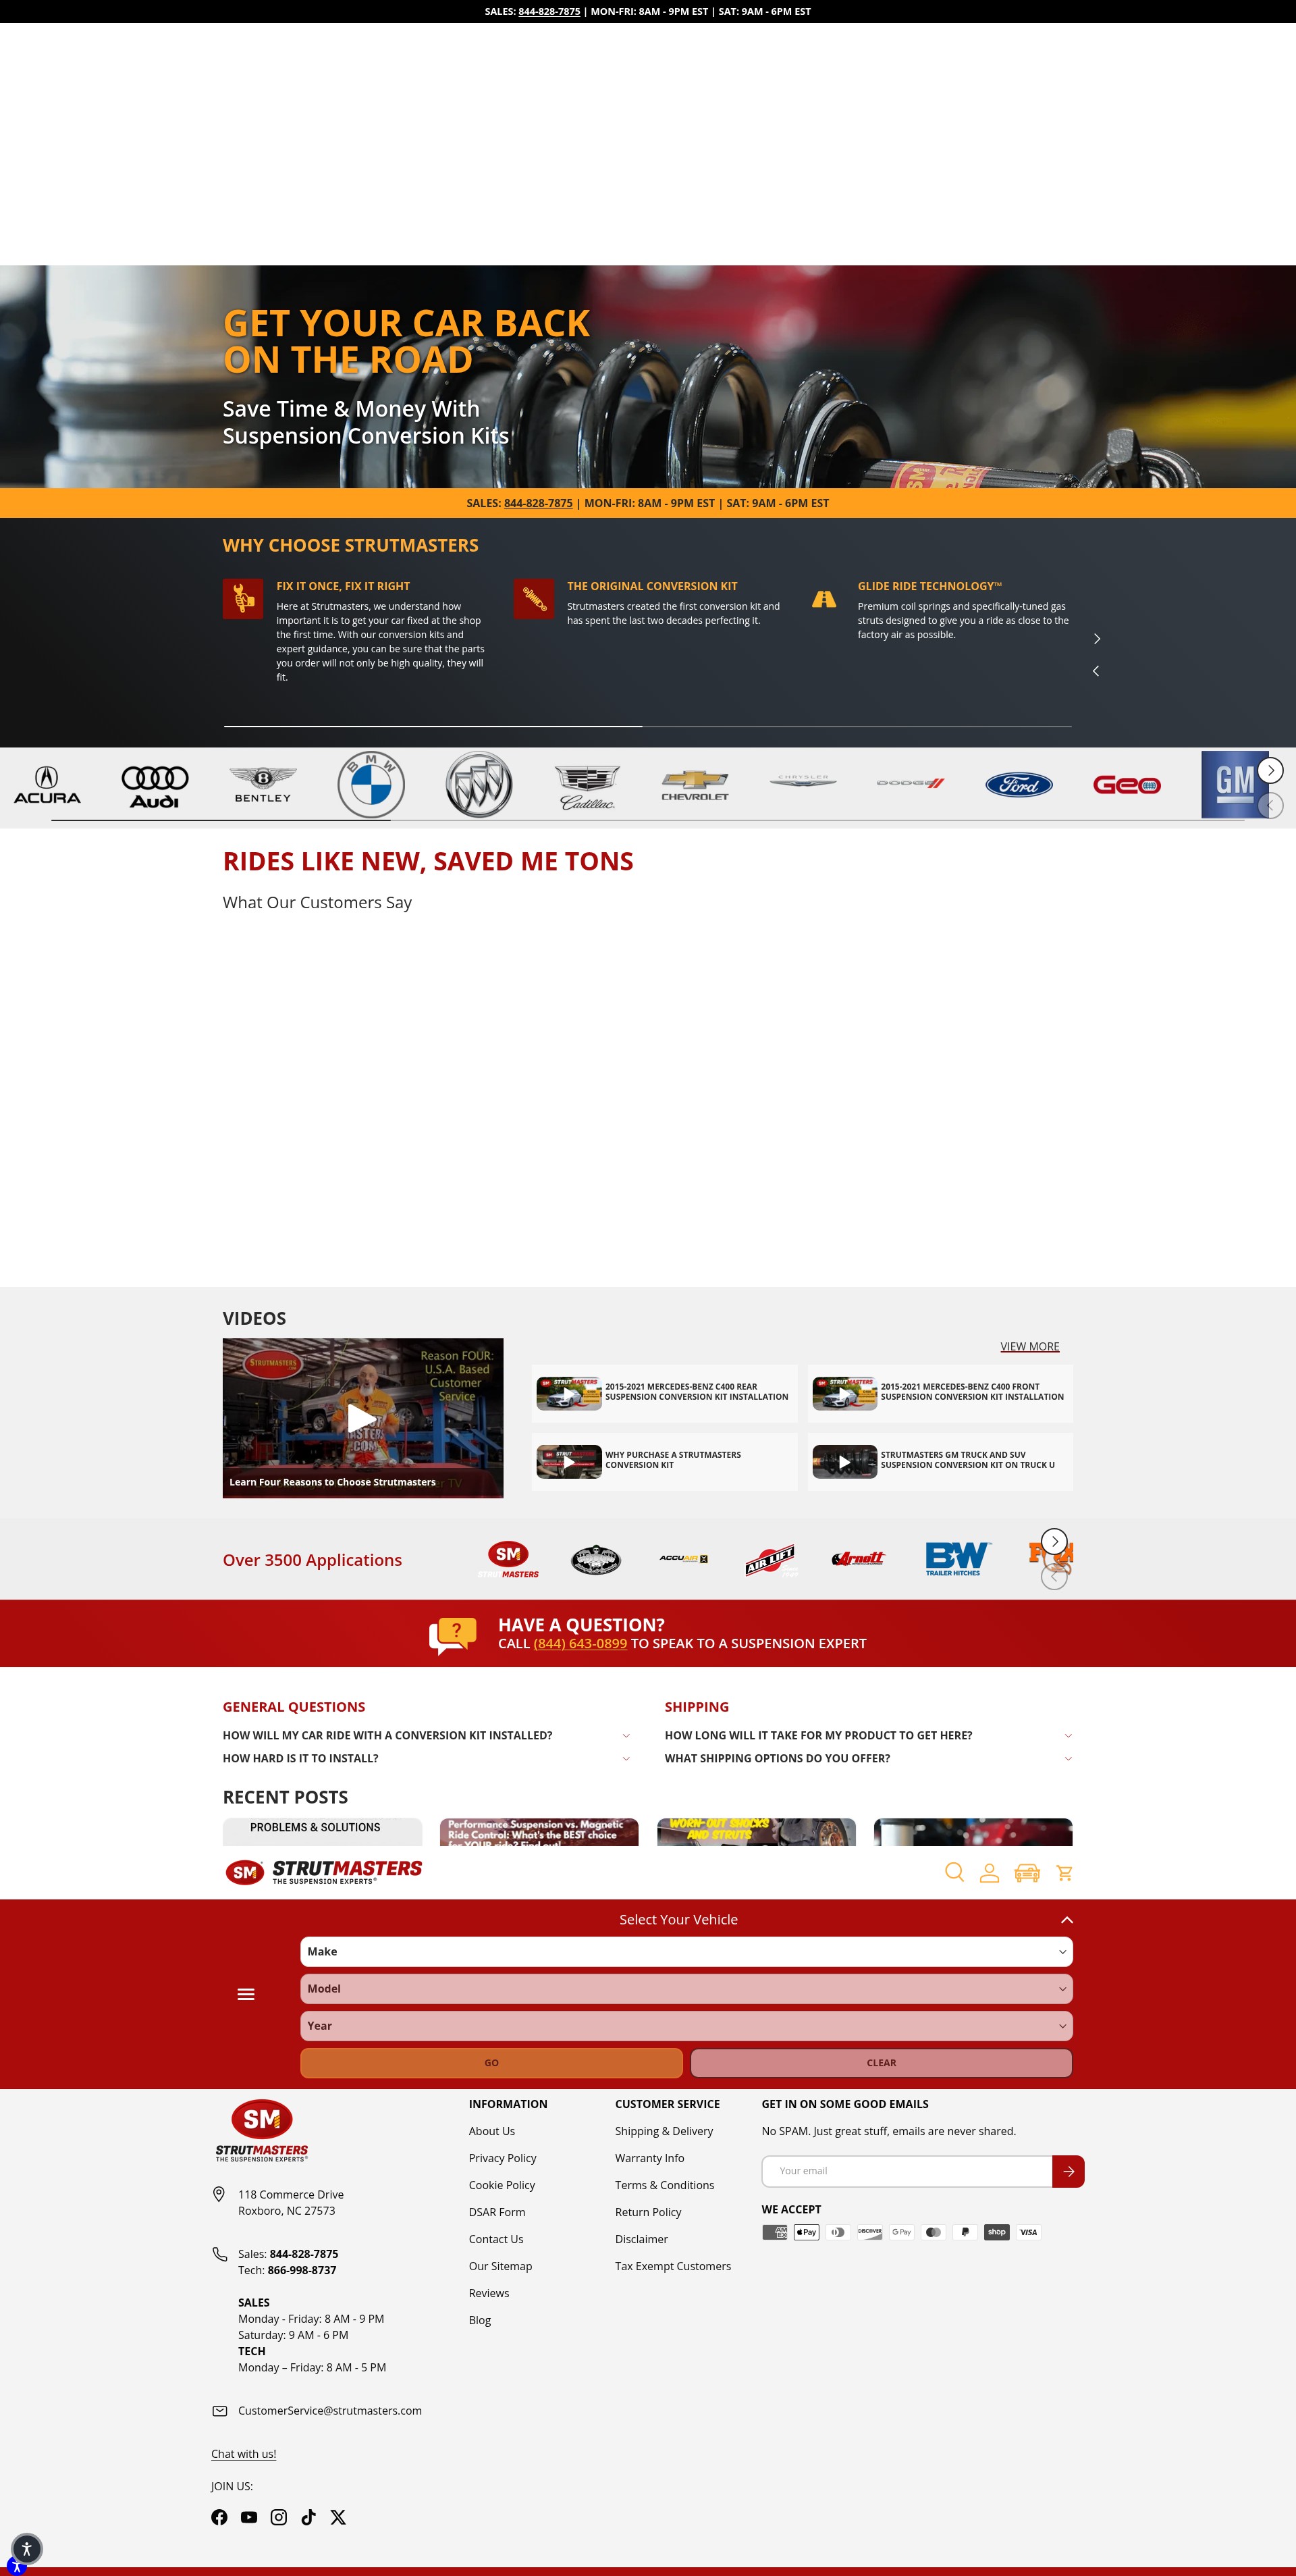Submit the email signup arrow button
This screenshot has height=2576, width=1296.
[x=1068, y=2171]
